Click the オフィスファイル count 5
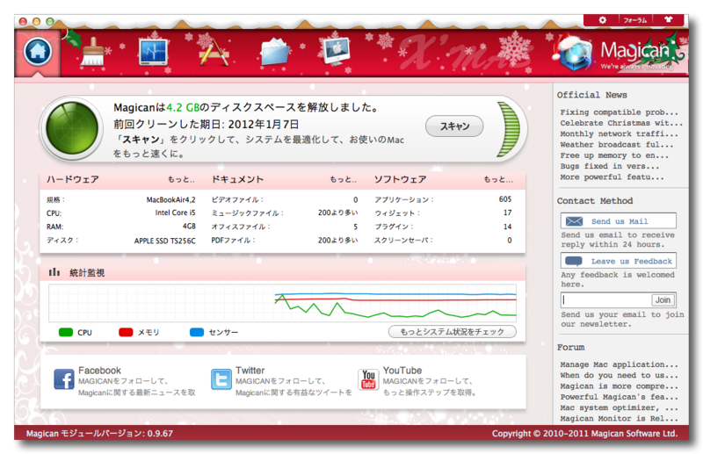The image size is (703, 454). tap(356, 227)
